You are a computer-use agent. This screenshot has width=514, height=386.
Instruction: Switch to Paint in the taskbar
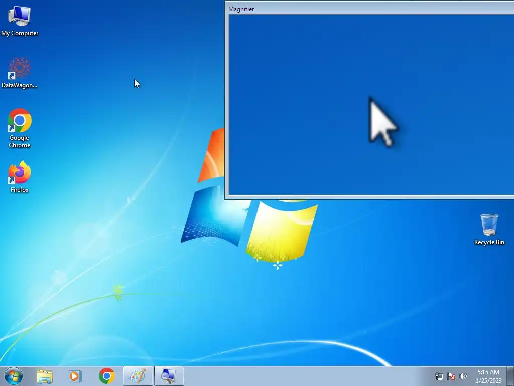coord(138,376)
